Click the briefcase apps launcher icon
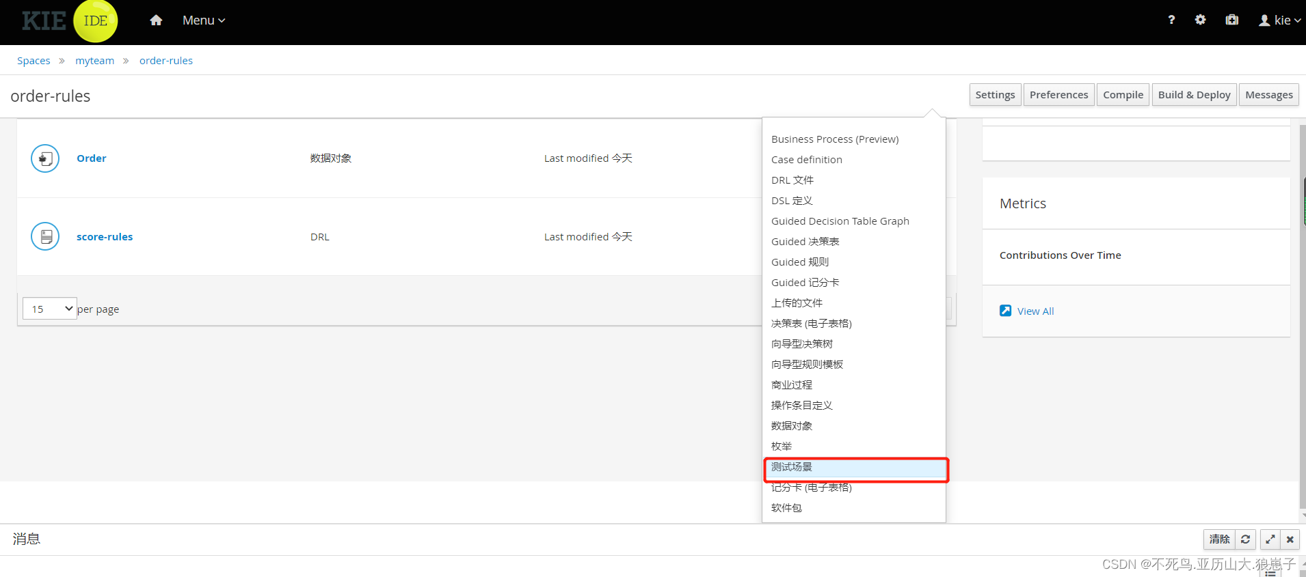Image resolution: width=1306 pixels, height=577 pixels. point(1231,20)
